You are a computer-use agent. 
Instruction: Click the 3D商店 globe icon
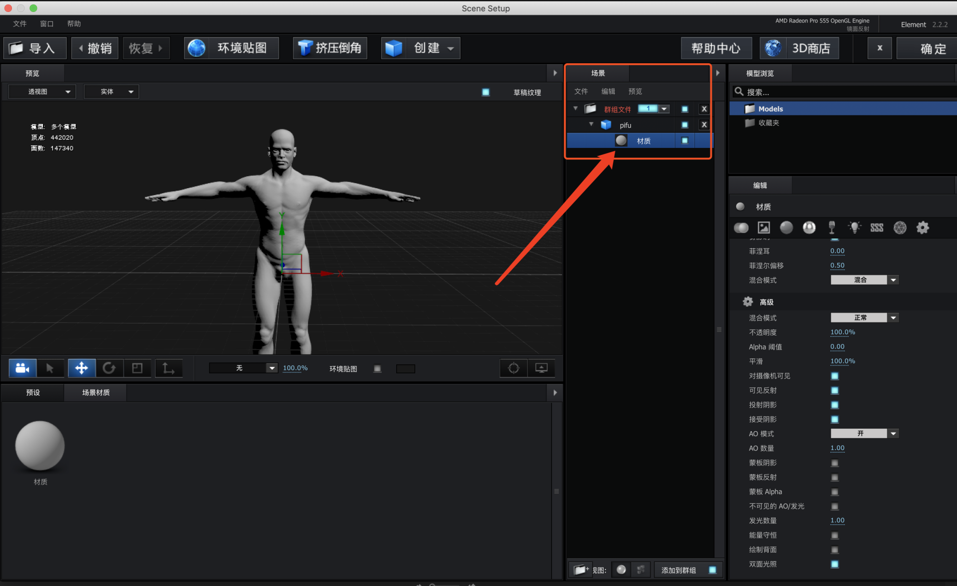(773, 48)
